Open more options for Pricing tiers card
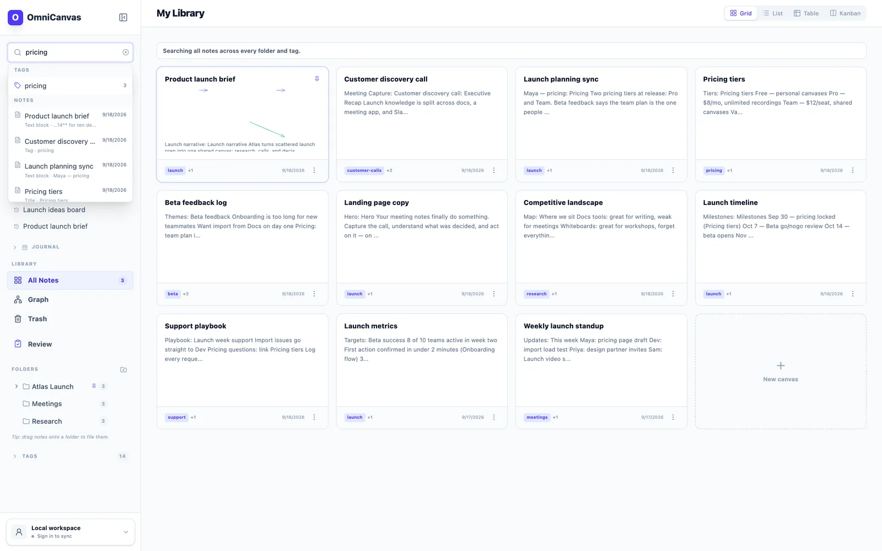This screenshot has width=882, height=551. [853, 170]
